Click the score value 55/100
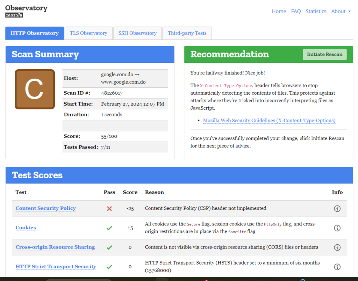The image size is (358, 281). [x=109, y=136]
